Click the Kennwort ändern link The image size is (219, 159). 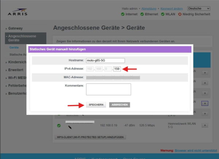coord(172,9)
